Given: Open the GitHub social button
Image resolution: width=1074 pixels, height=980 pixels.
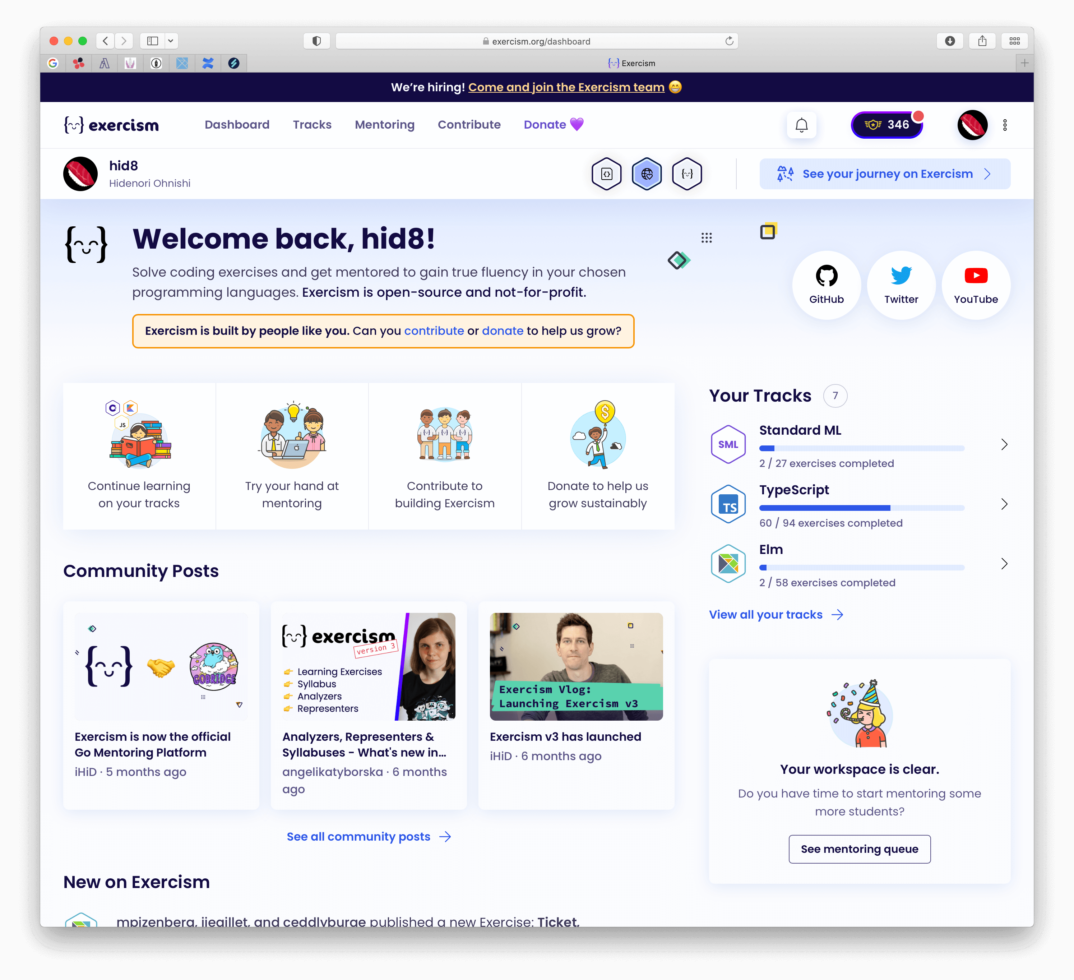Looking at the screenshot, I should tap(826, 285).
